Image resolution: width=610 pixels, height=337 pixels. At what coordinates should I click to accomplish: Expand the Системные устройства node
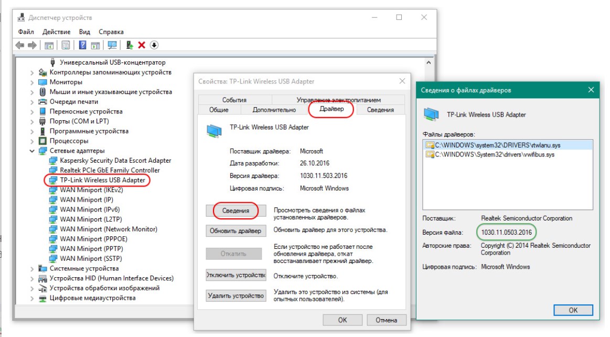[33, 269]
